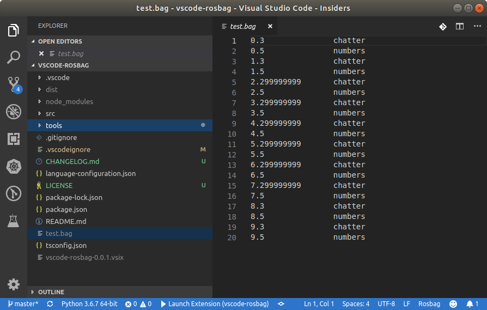Click the M status badge for .vscodeignore
This screenshot has height=310, width=487.
[x=203, y=149]
